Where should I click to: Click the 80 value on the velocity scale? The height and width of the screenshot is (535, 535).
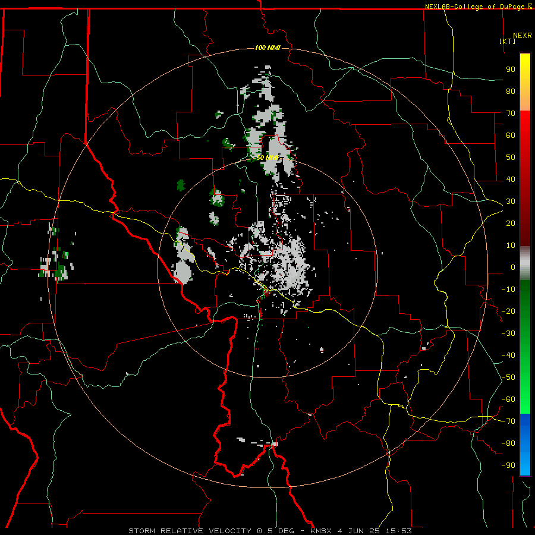click(511, 92)
